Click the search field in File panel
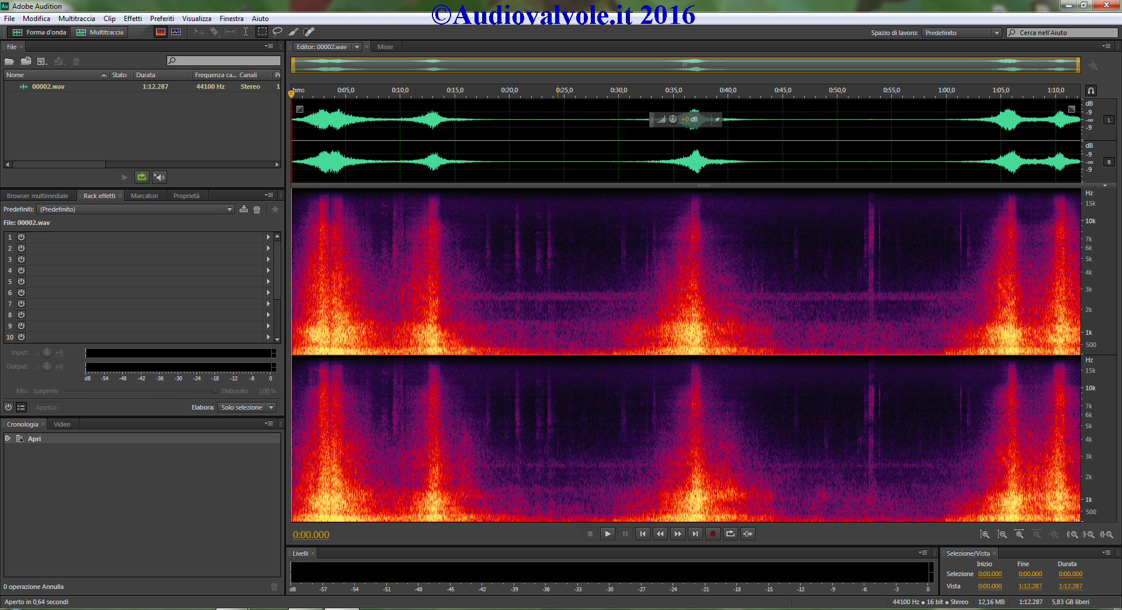Screen dimensions: 1122x610 (x=224, y=61)
